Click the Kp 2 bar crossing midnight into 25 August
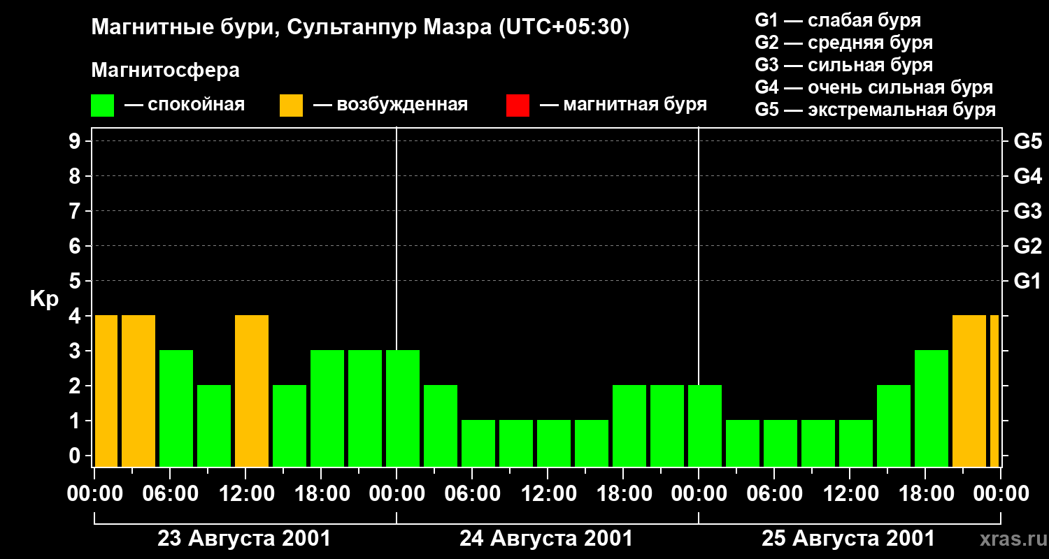Viewport: 1049px width, 559px height. (x=705, y=426)
